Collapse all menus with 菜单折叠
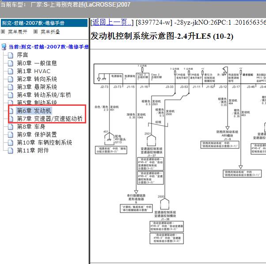The image size is (266, 264). pos(50,32)
